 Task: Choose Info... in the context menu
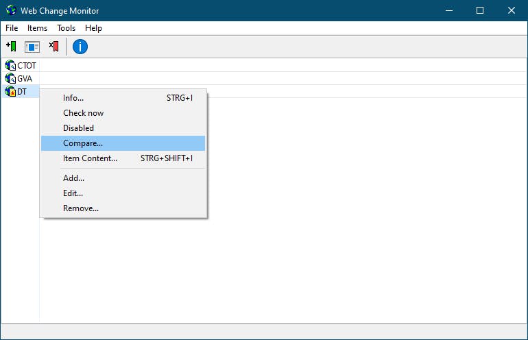click(x=123, y=98)
